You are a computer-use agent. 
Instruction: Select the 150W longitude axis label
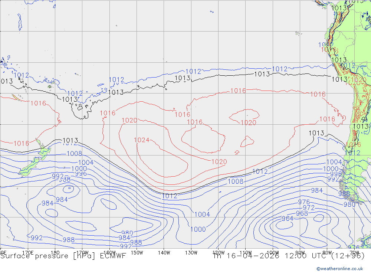pos(137,253)
